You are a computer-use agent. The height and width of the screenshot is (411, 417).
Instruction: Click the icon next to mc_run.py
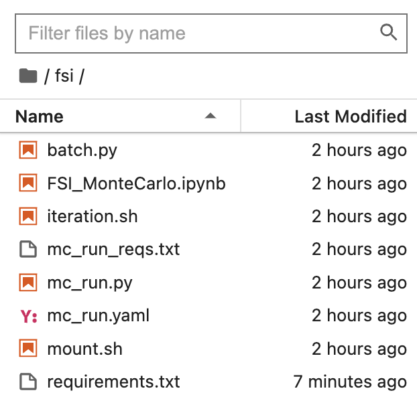(27, 283)
